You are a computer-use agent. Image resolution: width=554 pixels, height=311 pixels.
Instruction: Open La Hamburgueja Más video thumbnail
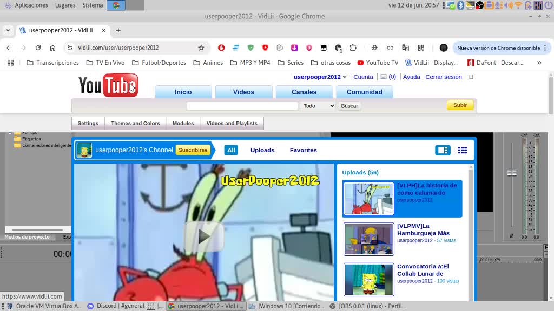click(368, 239)
